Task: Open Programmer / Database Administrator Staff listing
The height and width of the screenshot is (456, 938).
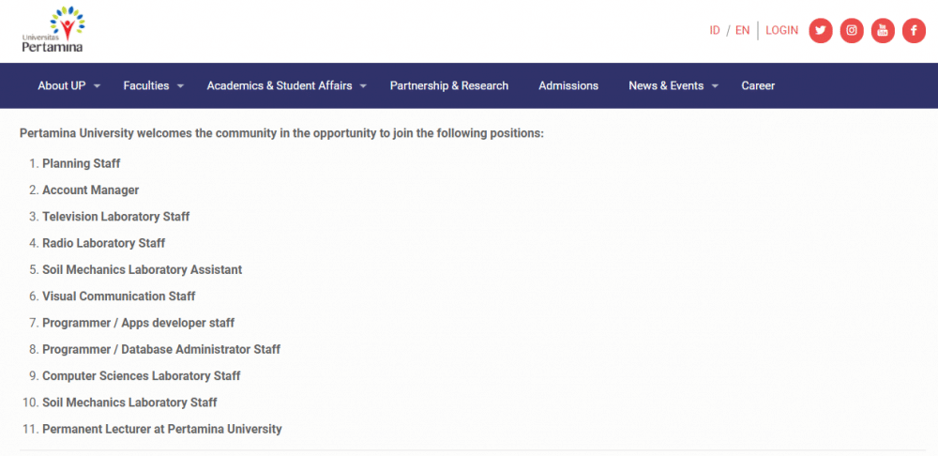Action: pos(161,350)
